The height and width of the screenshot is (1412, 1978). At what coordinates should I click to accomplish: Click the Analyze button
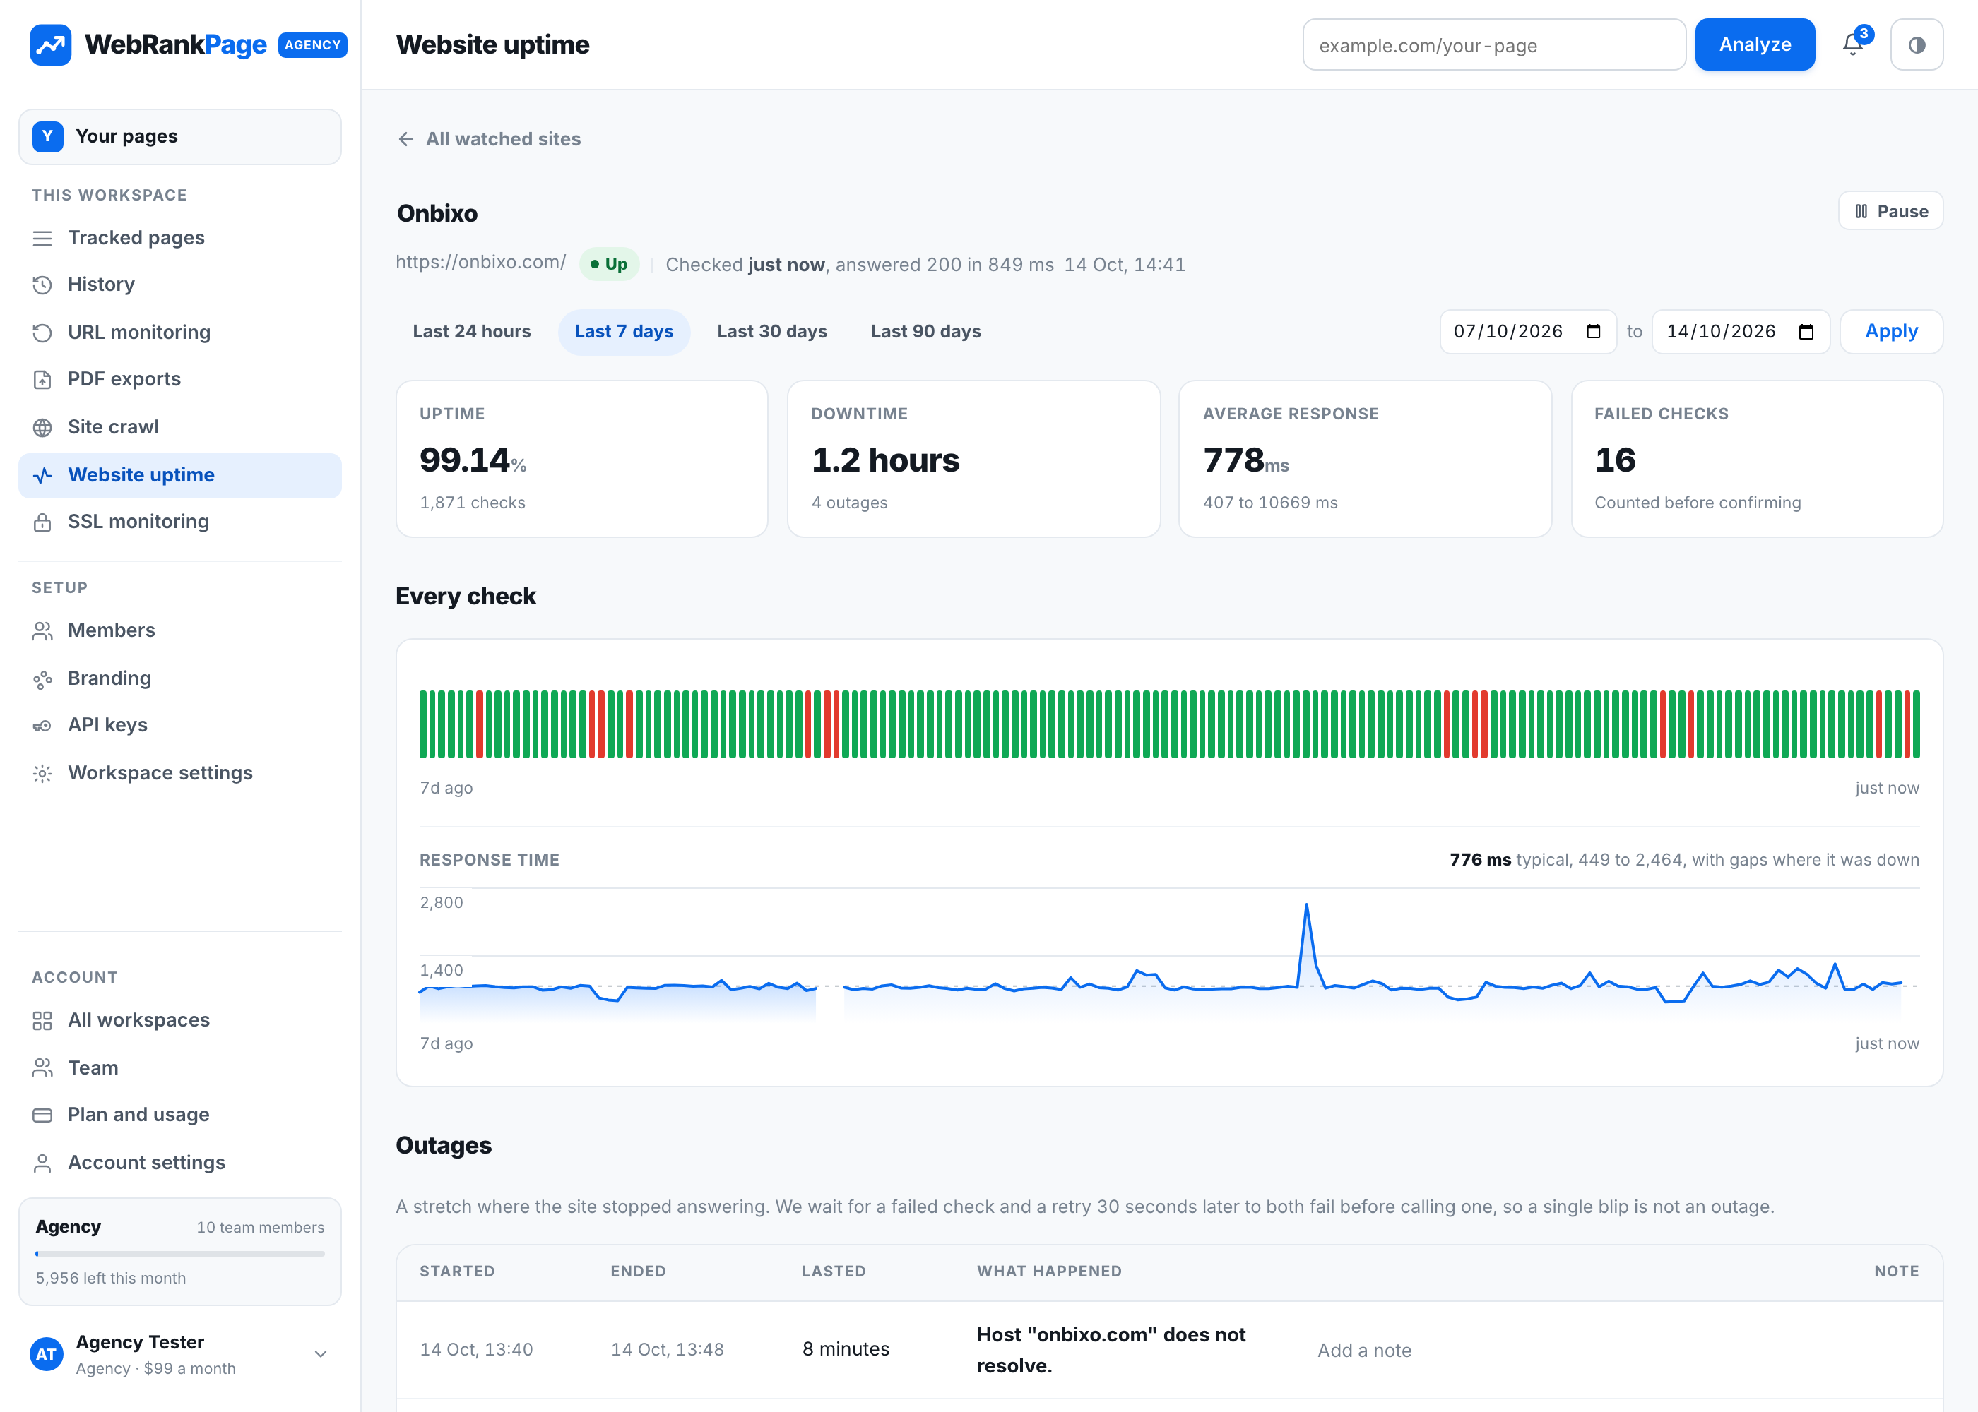(x=1755, y=44)
